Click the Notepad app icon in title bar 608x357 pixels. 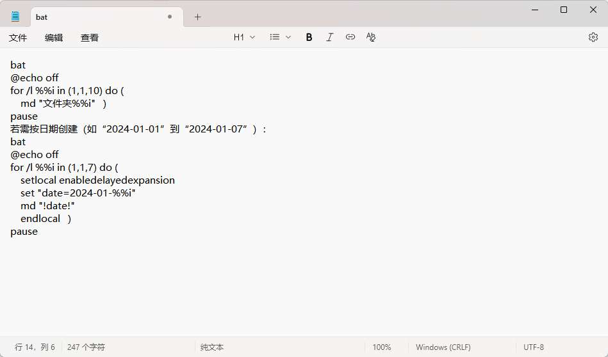pyautogui.click(x=15, y=17)
